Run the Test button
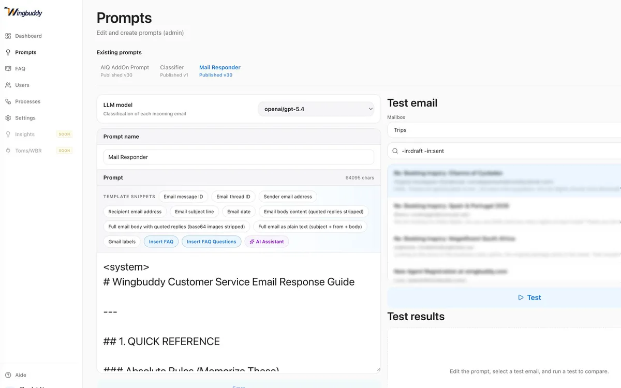 504,297
